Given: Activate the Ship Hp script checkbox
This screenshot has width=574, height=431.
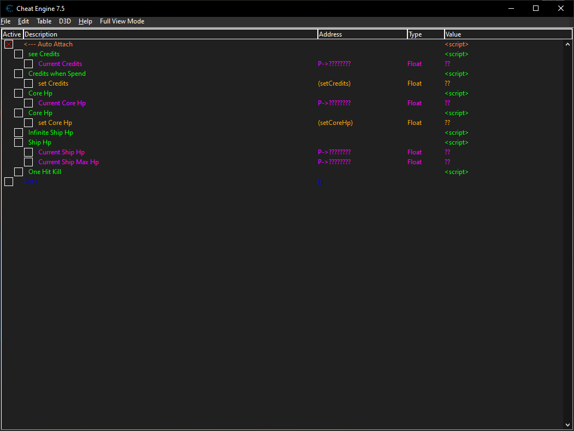Looking at the screenshot, I should (19, 142).
